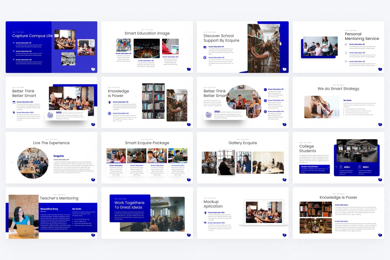Click the Gender Classification blue box

coord(314,169)
